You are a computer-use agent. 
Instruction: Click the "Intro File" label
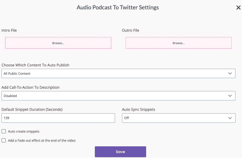tap(9, 30)
